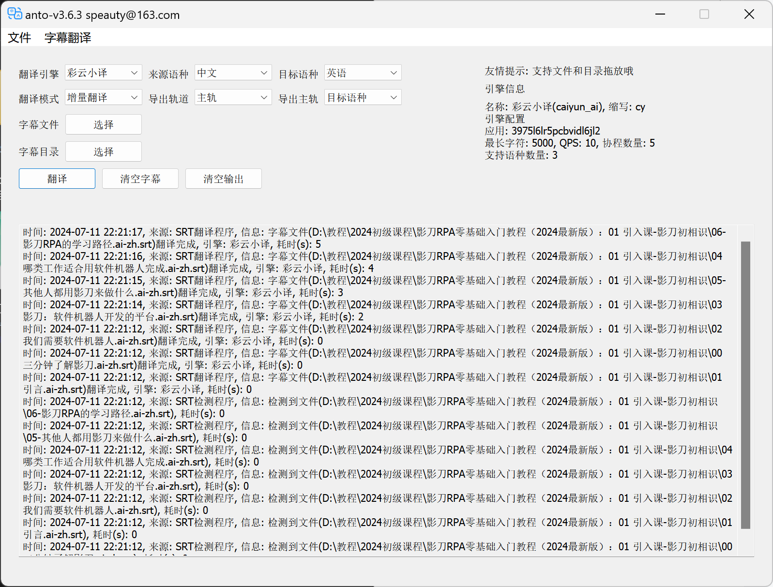The height and width of the screenshot is (587, 773).
Task: Expand the 导出轨道 dropdown set to 主轨
Action: [x=233, y=98]
